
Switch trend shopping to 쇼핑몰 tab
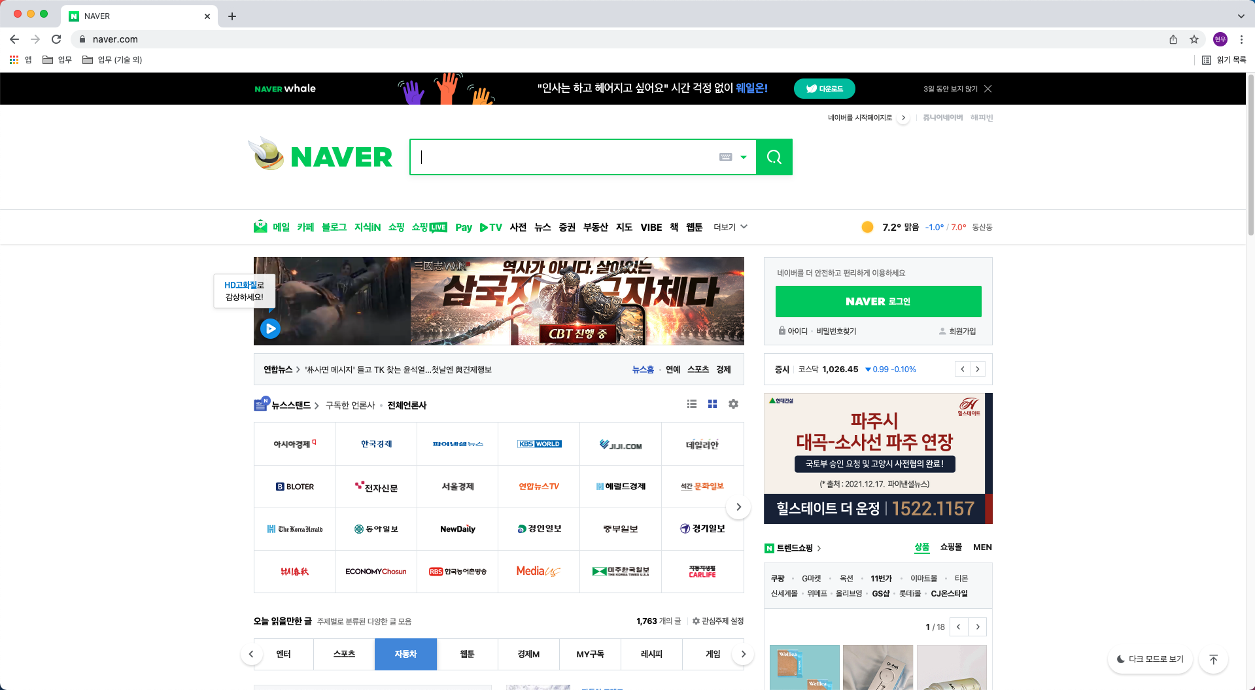[951, 547]
